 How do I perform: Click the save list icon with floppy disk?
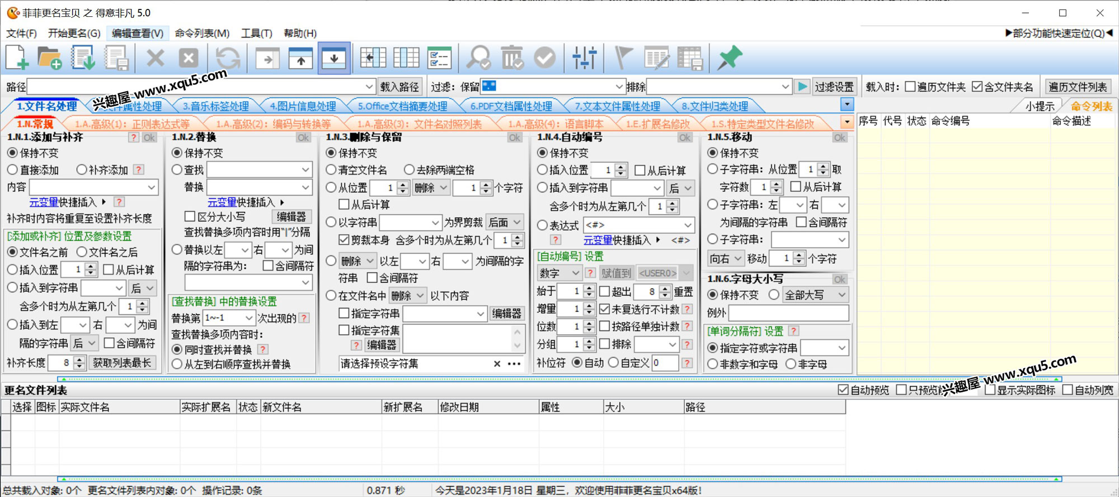click(x=117, y=58)
